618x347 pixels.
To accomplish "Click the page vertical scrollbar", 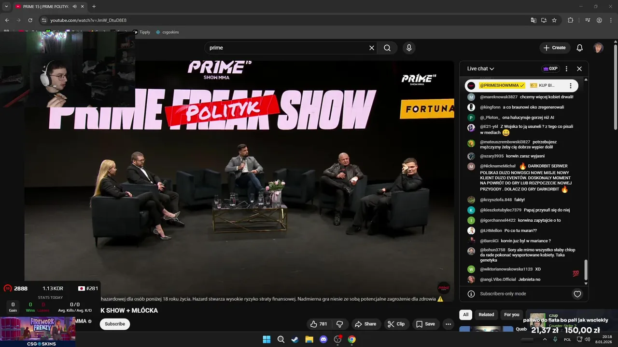I will (616, 87).
